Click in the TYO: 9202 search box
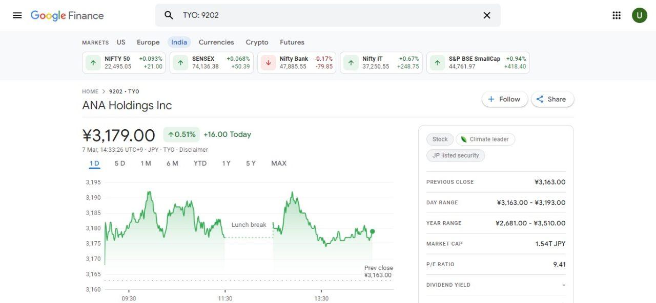 [x=328, y=15]
